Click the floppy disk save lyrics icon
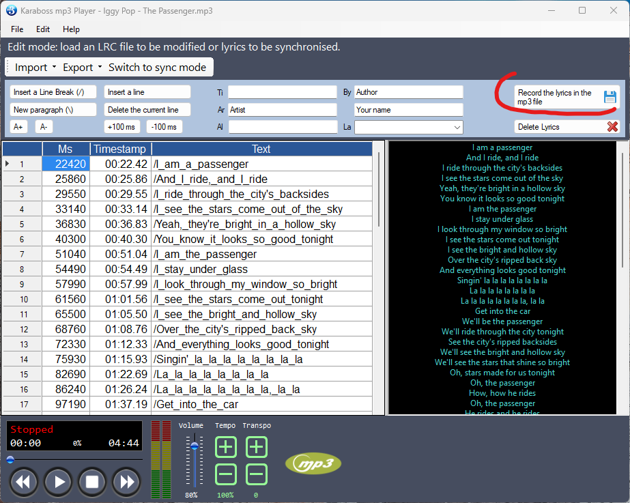The height and width of the screenshot is (503, 630). 610,97
